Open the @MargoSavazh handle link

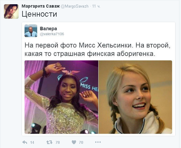(x=75, y=6)
